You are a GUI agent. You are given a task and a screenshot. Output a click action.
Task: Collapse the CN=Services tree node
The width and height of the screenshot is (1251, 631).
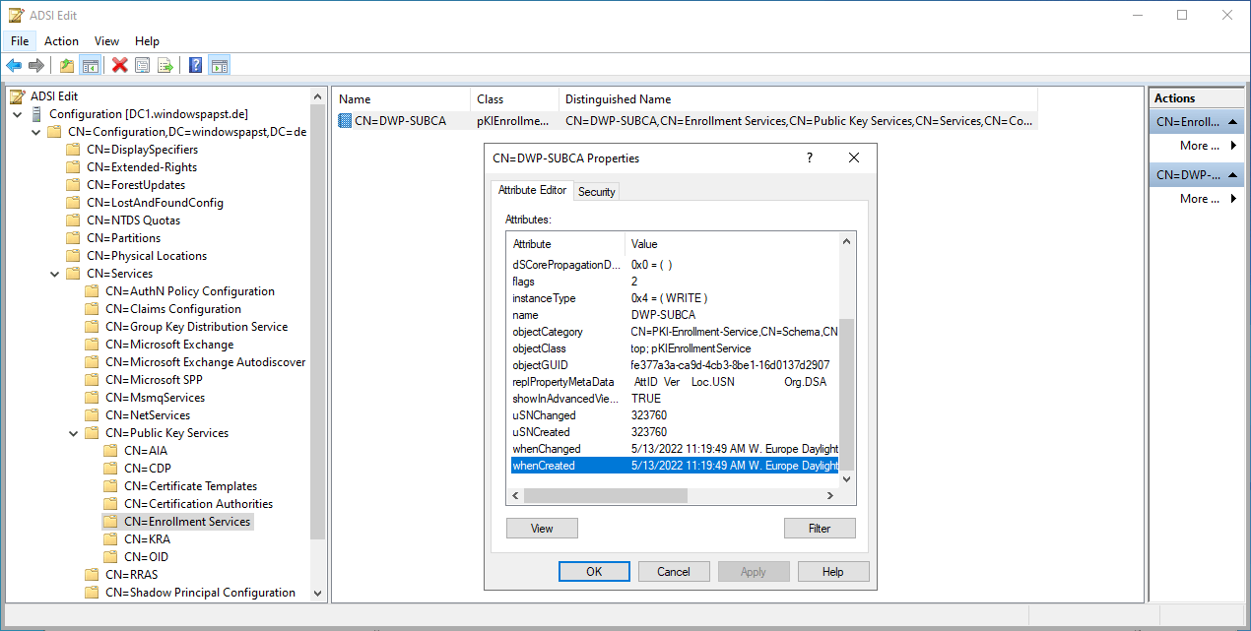(x=55, y=274)
